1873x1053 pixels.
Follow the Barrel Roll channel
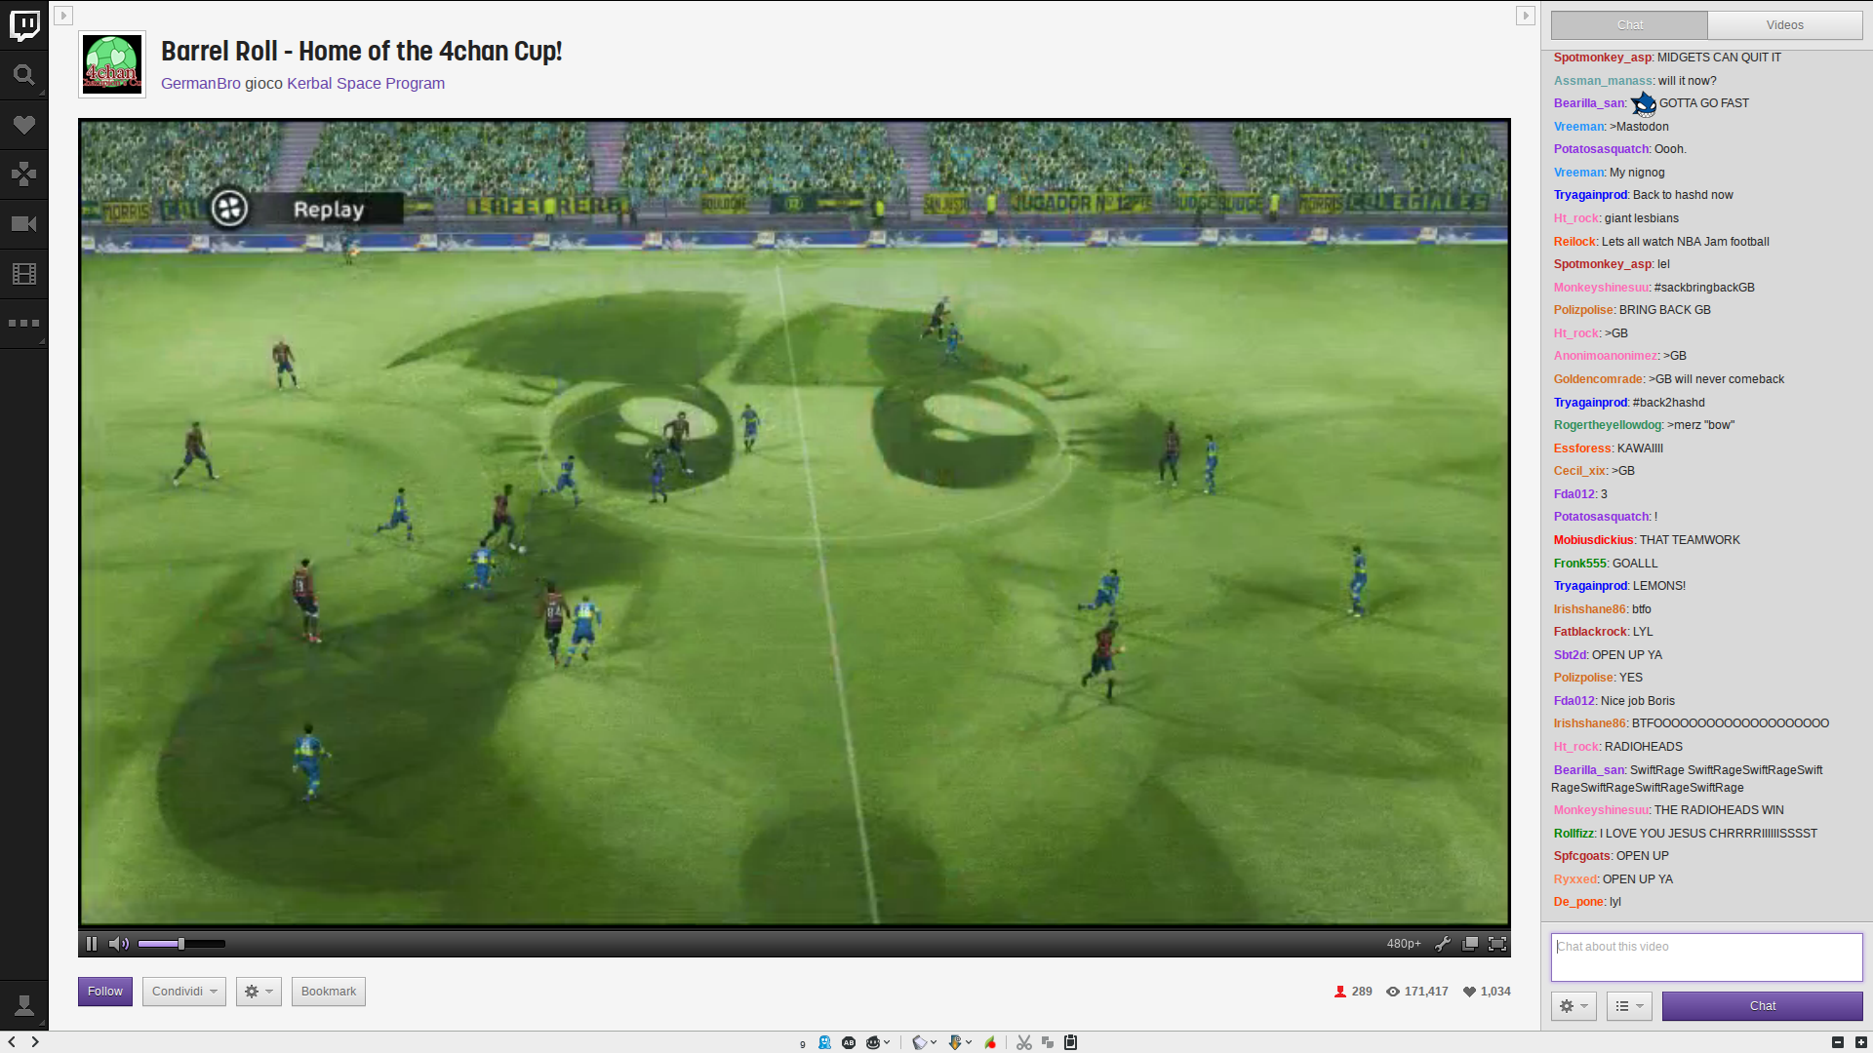105,992
